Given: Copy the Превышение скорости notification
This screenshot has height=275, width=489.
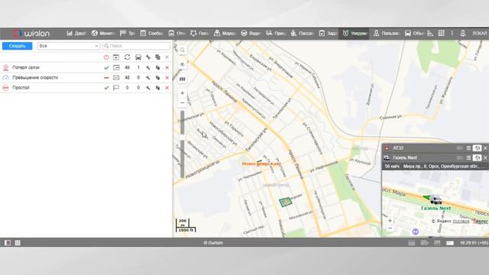Looking at the screenshot, I should click(x=158, y=78).
